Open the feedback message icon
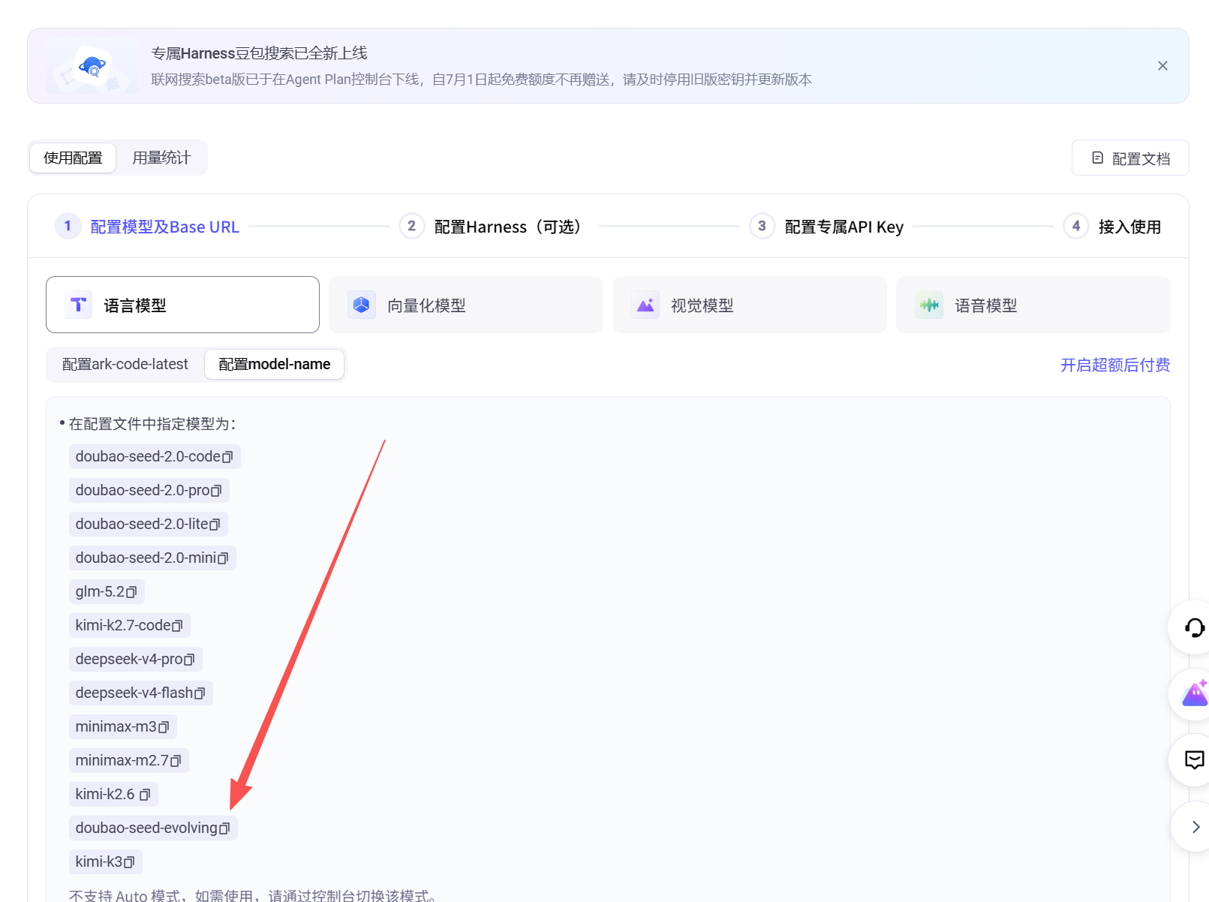The width and height of the screenshot is (1209, 902). [1194, 760]
